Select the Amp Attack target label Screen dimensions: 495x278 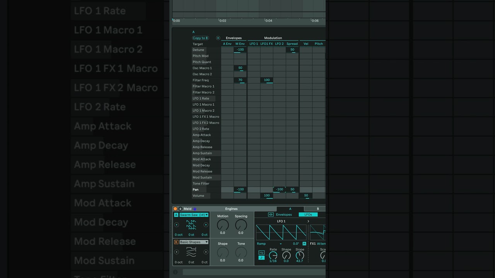click(x=202, y=135)
